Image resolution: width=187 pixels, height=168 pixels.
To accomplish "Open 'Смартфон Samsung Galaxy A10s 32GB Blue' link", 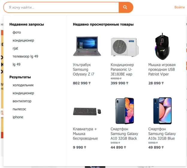I will (x=162, y=134).
